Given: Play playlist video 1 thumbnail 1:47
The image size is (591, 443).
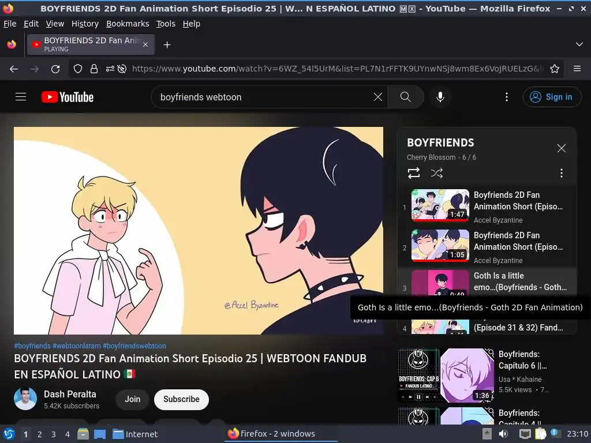Looking at the screenshot, I should [x=440, y=205].
